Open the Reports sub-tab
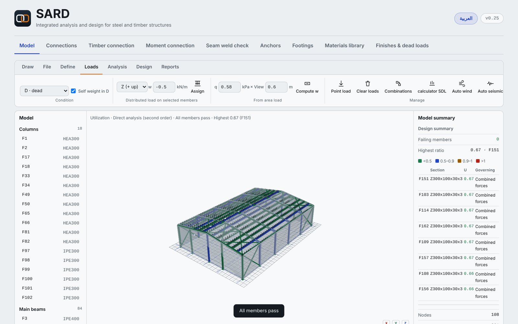 pos(170,67)
